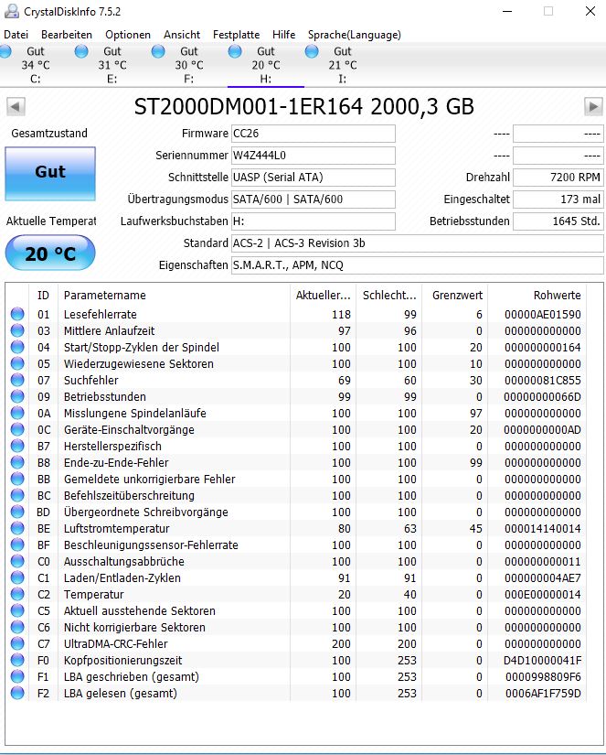Screen dimensions: 606x755
Task: Open the Bearbeiten menu
Action: pyautogui.click(x=67, y=35)
